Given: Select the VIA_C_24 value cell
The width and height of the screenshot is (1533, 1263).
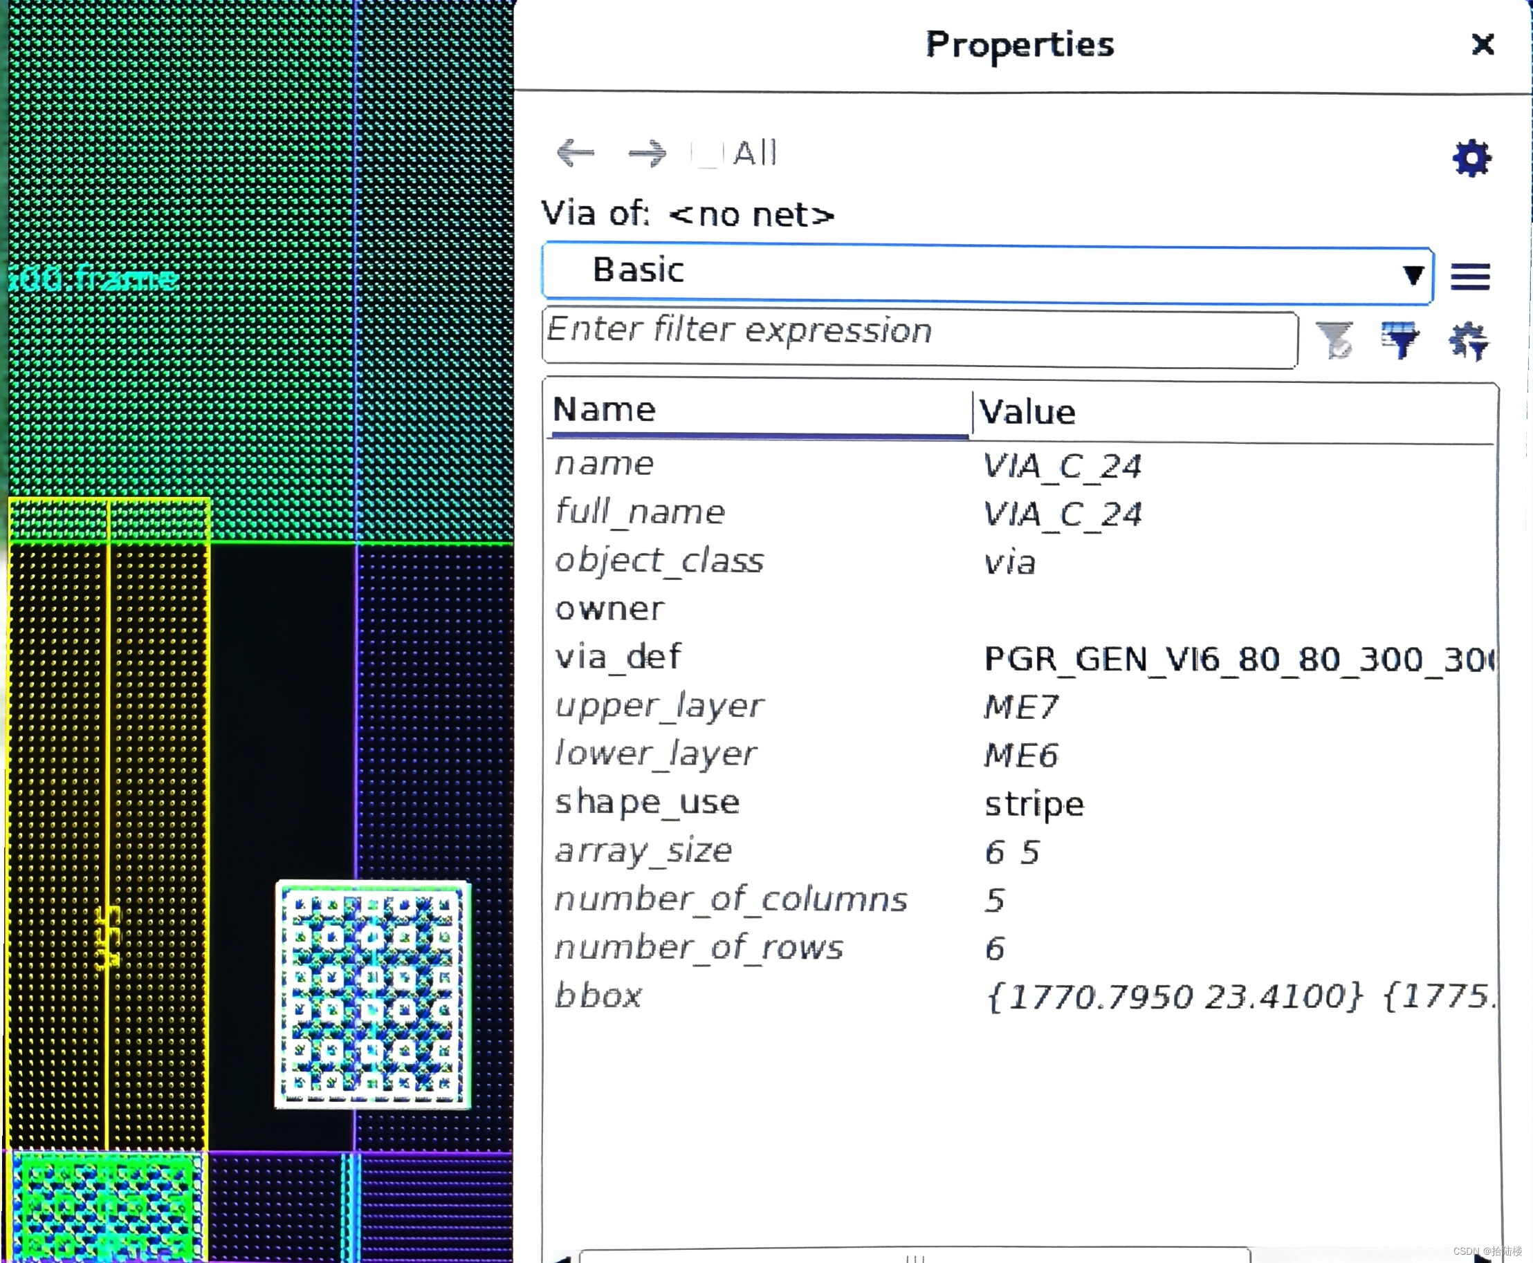Looking at the screenshot, I should tap(1061, 466).
